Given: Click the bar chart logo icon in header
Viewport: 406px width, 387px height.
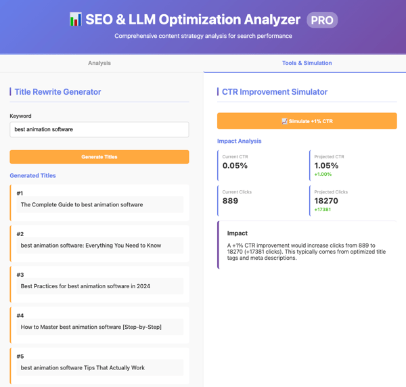Looking at the screenshot, I should pyautogui.click(x=76, y=20).
